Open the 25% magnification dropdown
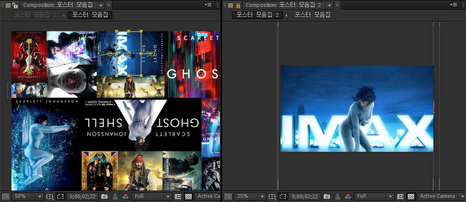Screen dimensions: 466x202 tap(250, 197)
